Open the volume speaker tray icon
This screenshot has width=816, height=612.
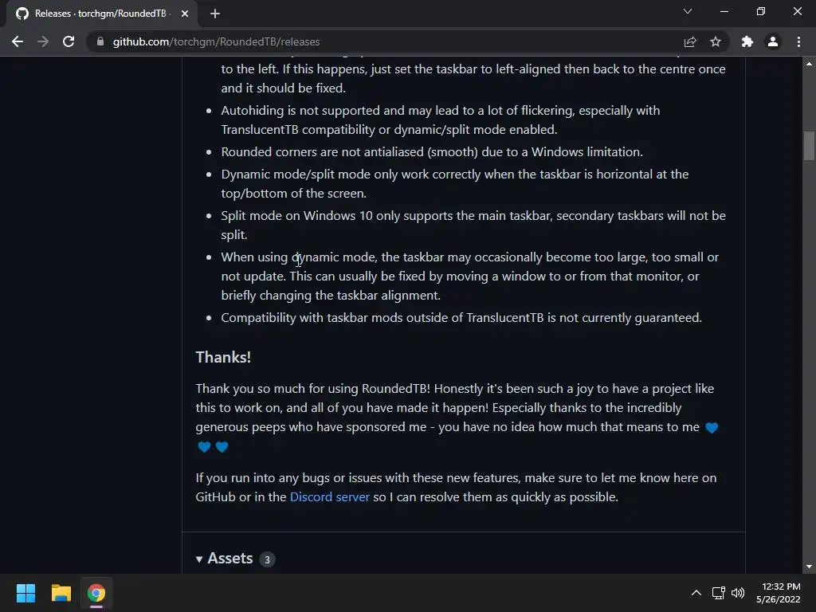point(738,593)
